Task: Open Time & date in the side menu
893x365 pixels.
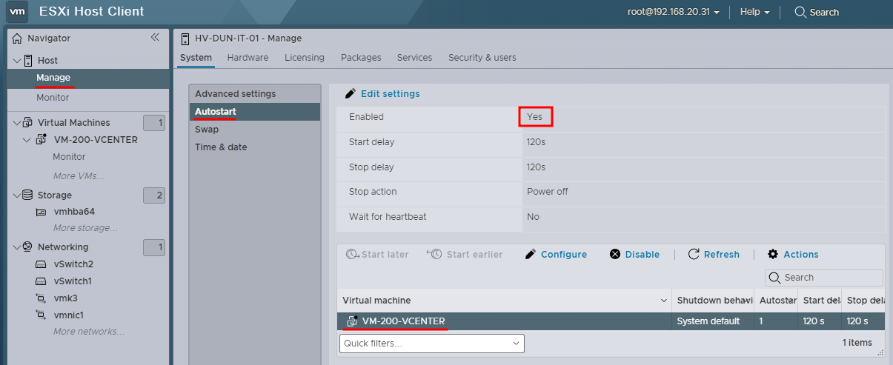Action: point(255,147)
